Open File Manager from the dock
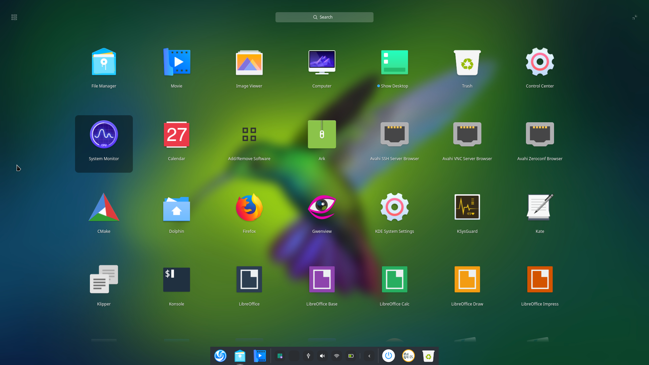This screenshot has width=649, height=365. 240,356
